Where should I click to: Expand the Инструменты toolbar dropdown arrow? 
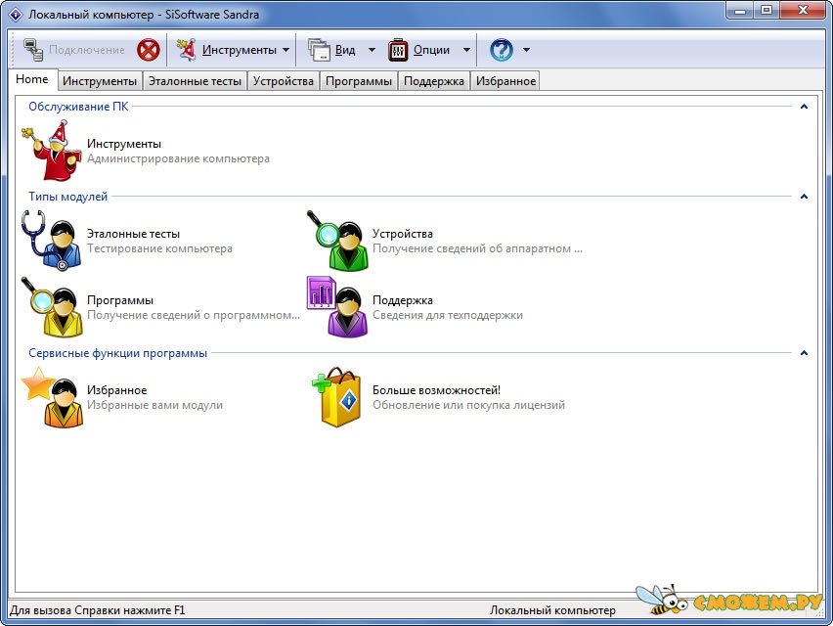coord(285,50)
